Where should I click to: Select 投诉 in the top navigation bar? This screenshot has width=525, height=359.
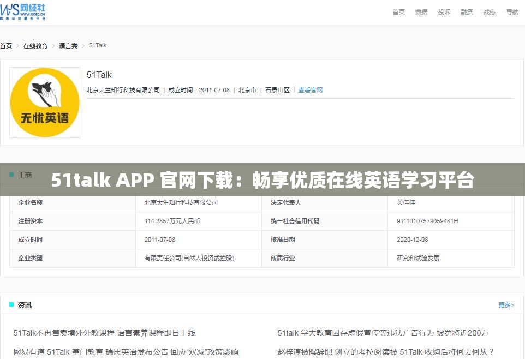[x=444, y=11]
